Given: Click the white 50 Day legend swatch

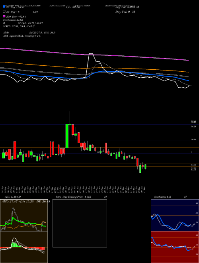Looking at the screenshot, I should [4, 12].
